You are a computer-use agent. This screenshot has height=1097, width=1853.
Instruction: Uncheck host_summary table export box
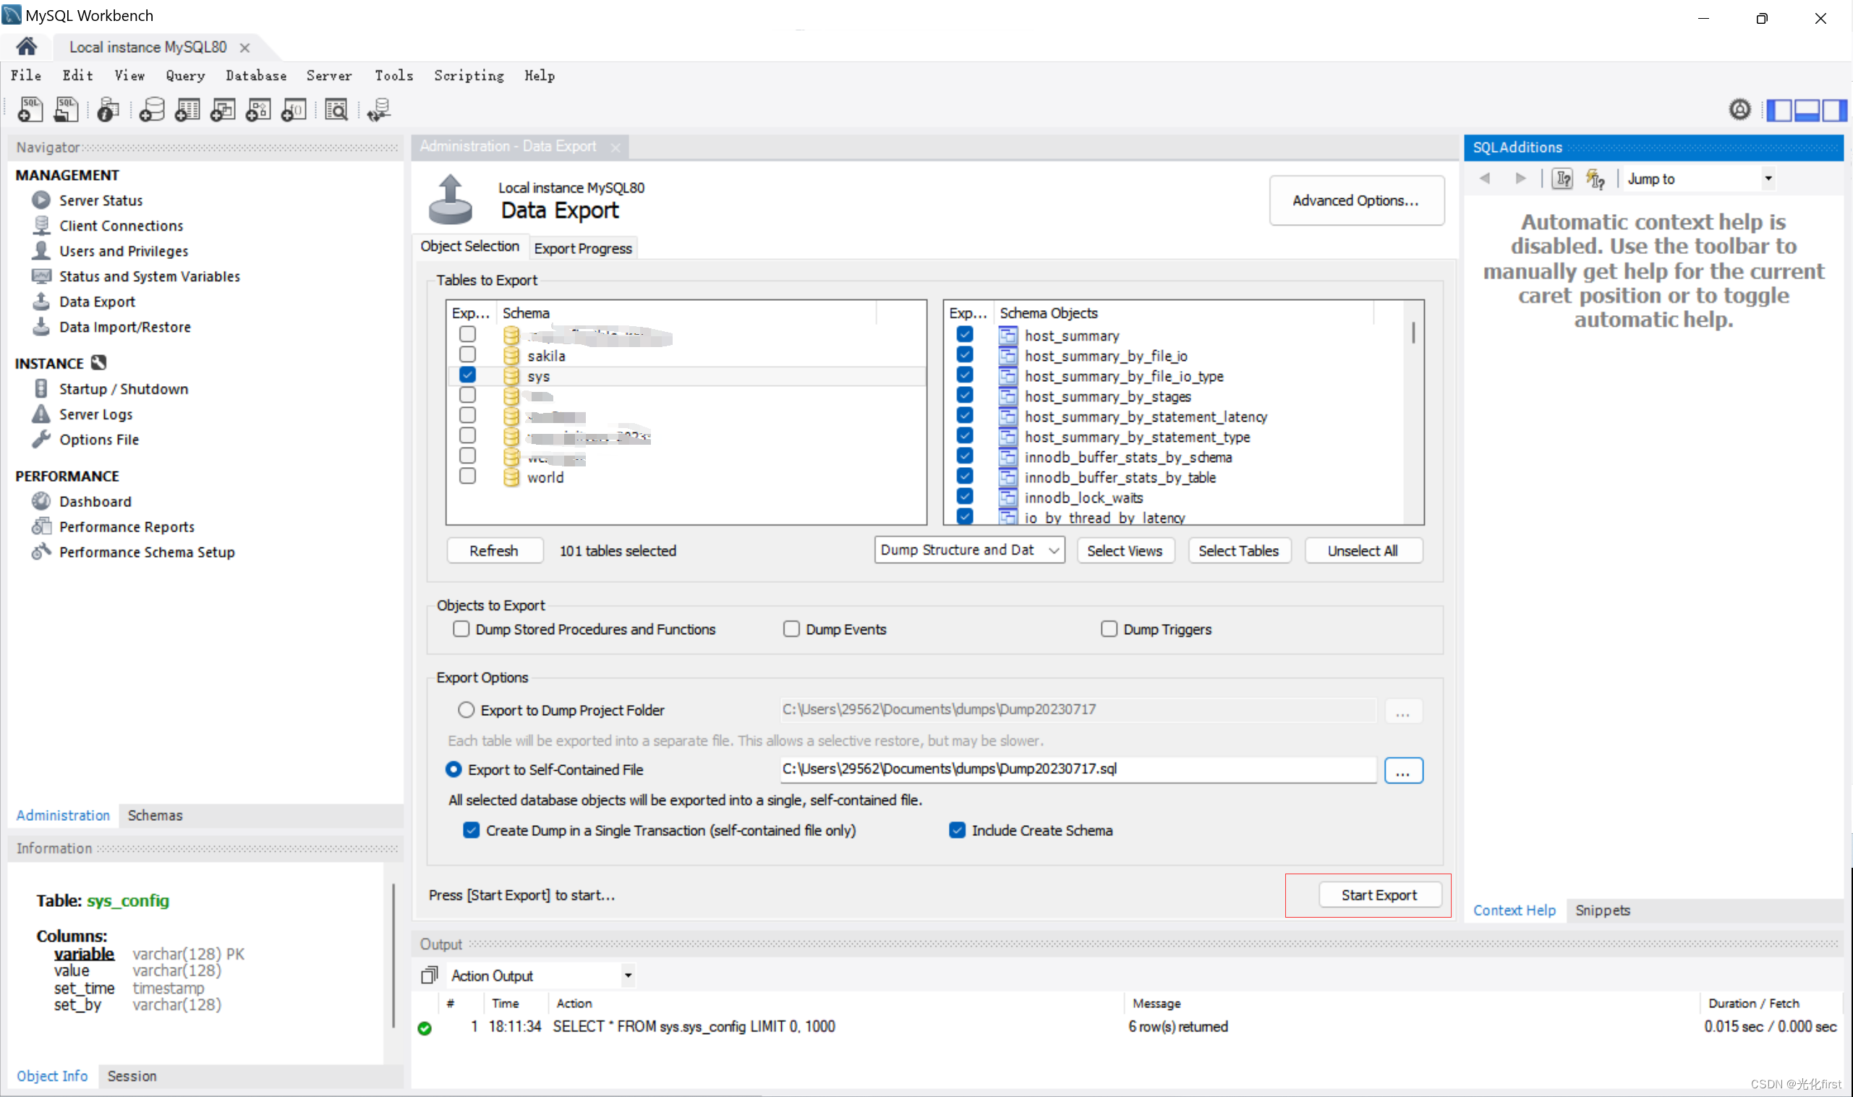[965, 334]
